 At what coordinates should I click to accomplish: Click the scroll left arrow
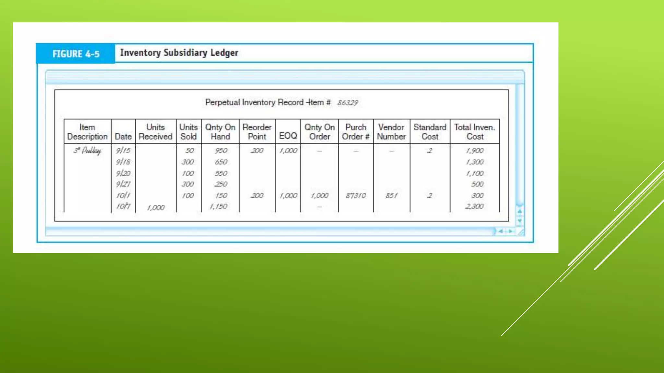click(501, 231)
